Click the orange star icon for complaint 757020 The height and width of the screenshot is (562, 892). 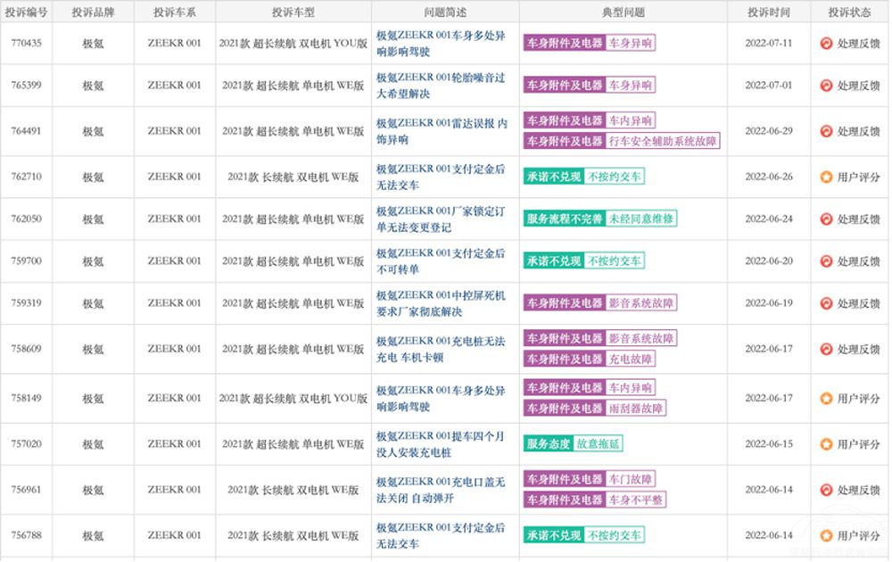pos(826,444)
